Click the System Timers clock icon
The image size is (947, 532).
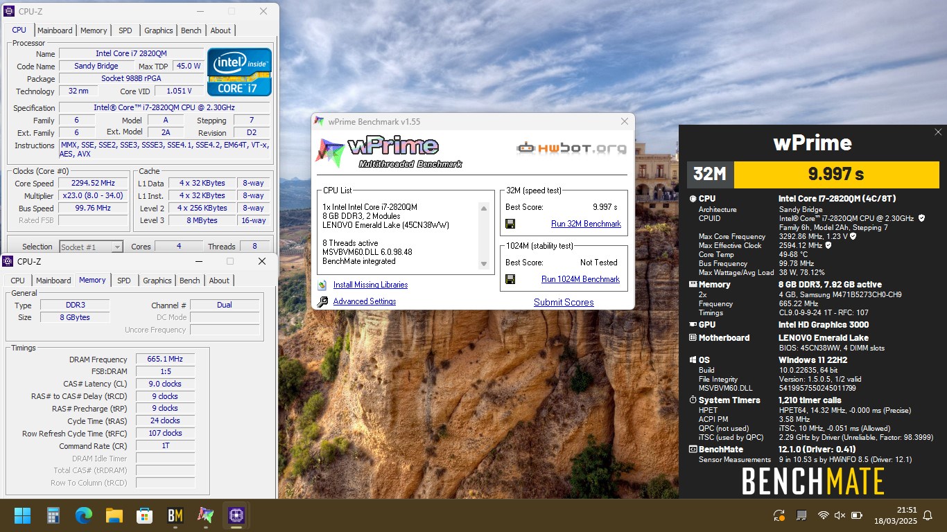coord(693,400)
